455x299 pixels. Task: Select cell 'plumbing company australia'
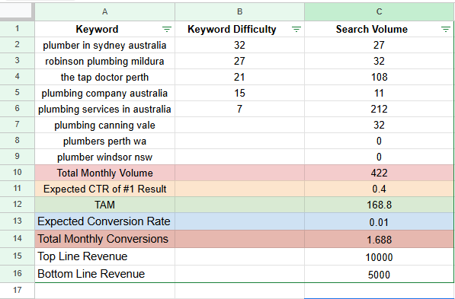pyautogui.click(x=104, y=93)
